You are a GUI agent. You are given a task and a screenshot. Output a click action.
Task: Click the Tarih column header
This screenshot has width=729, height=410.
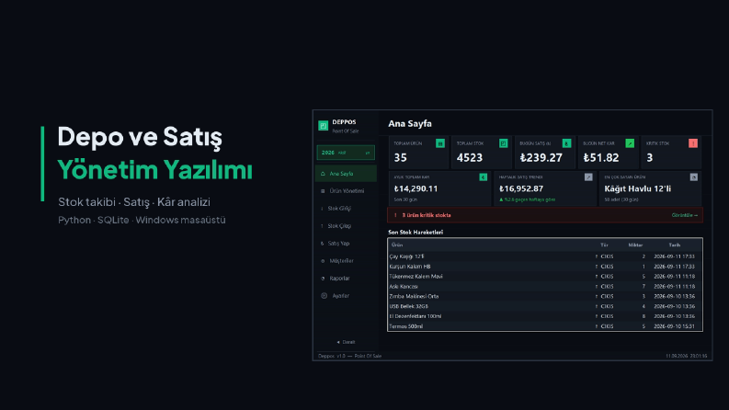point(674,245)
